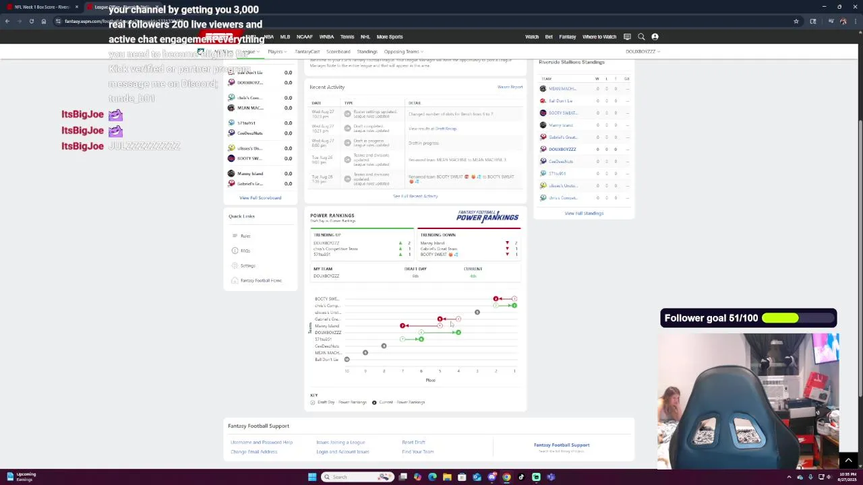Click Fantasy in the ESPN header

(x=568, y=37)
